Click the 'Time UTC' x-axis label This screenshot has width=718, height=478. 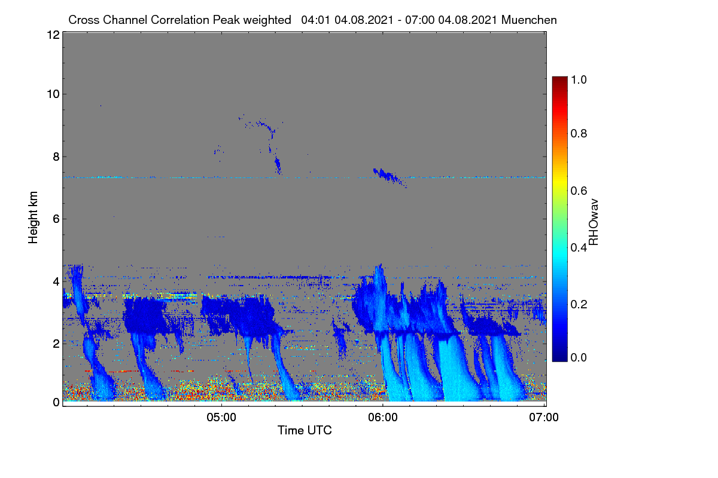pos(305,430)
